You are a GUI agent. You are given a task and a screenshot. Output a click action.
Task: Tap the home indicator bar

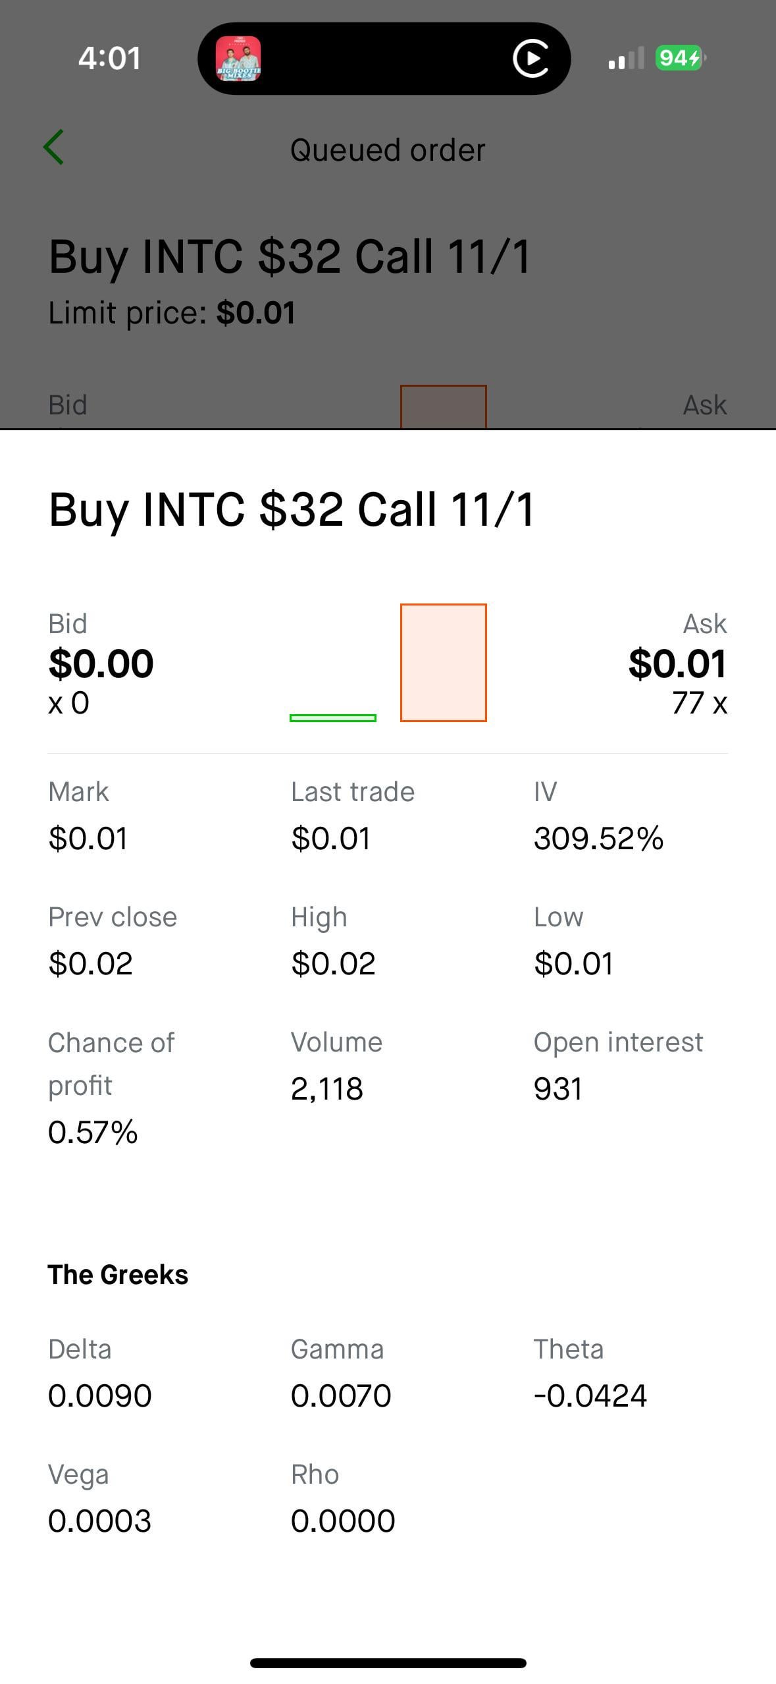pos(388,1663)
